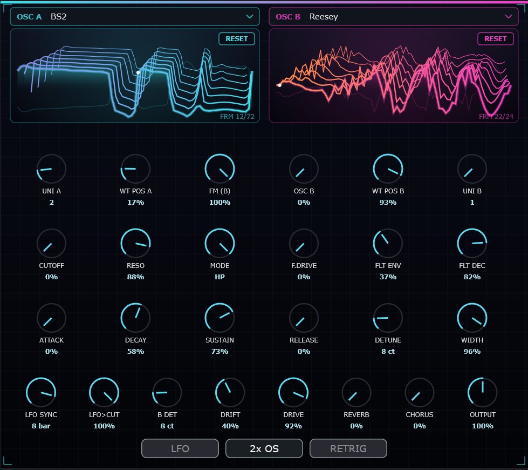The image size is (528, 470).
Task: Click the 92% value under DRIVE
Action: (293, 426)
